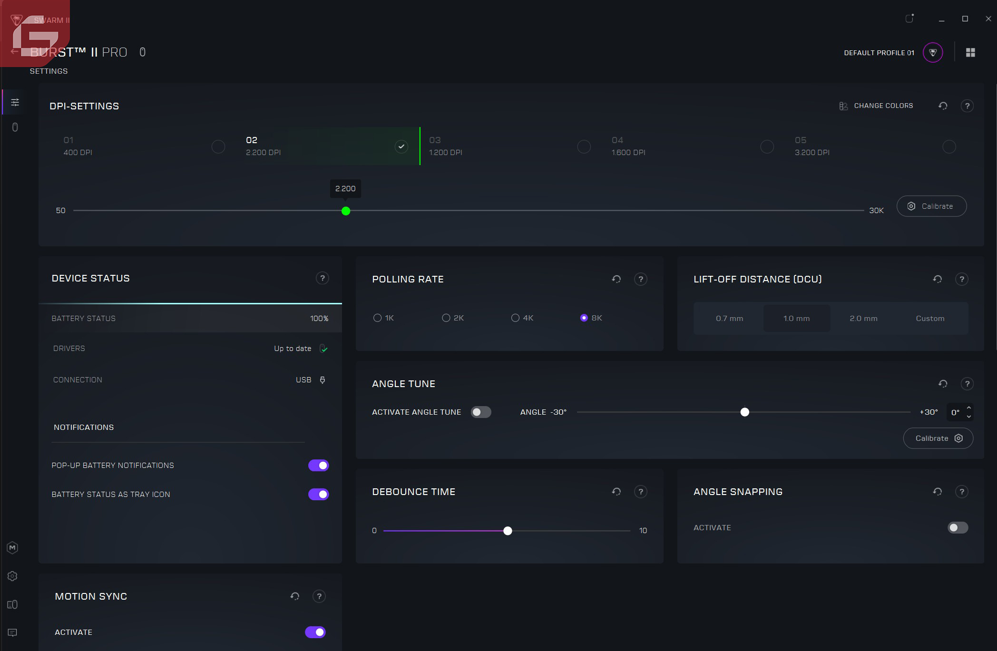Reset the Debounce Time setting
Screen dimensions: 997x651
tap(616, 492)
